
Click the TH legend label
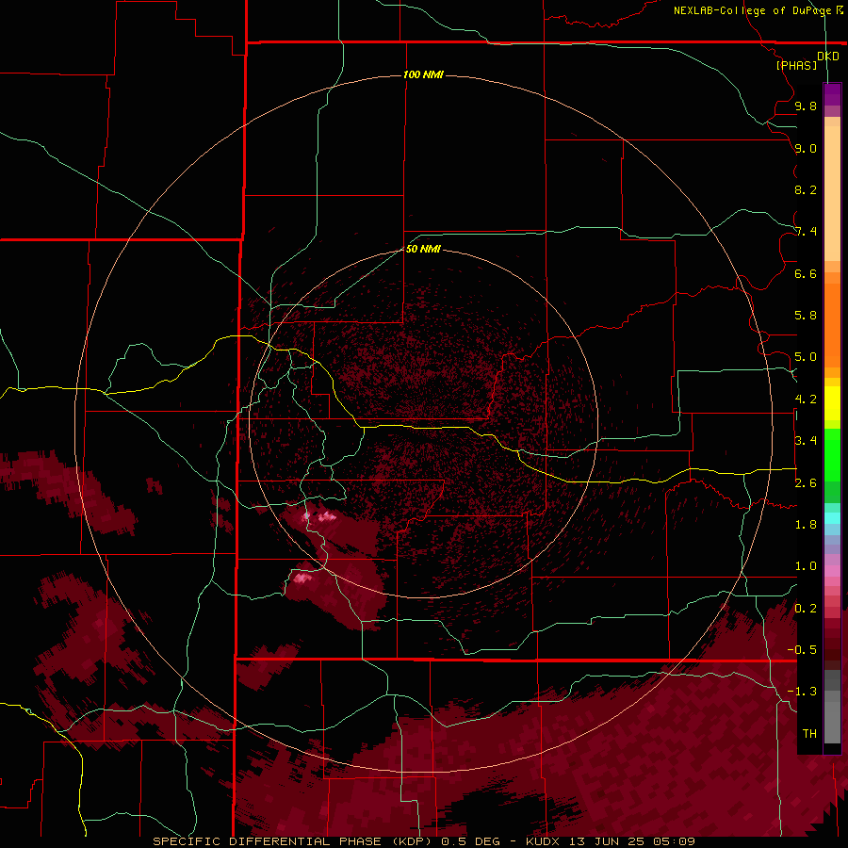[x=809, y=734]
